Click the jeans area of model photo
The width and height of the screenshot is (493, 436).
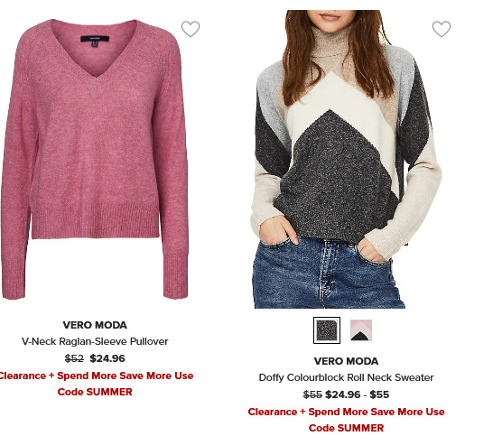(x=327, y=275)
